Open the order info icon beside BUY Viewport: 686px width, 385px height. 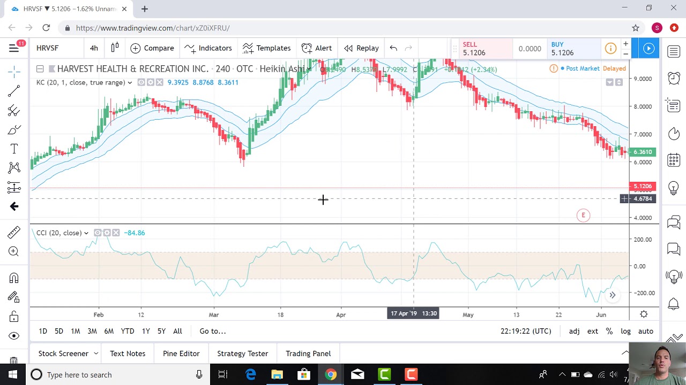[610, 49]
